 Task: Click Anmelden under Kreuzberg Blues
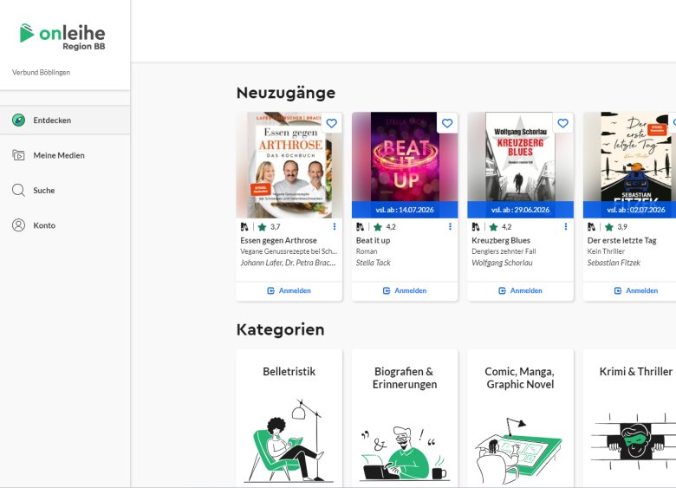click(520, 291)
